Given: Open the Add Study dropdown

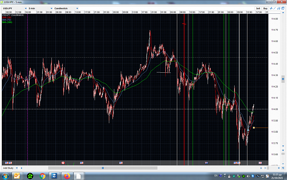Looking at the screenshot, I should tap(11, 168).
